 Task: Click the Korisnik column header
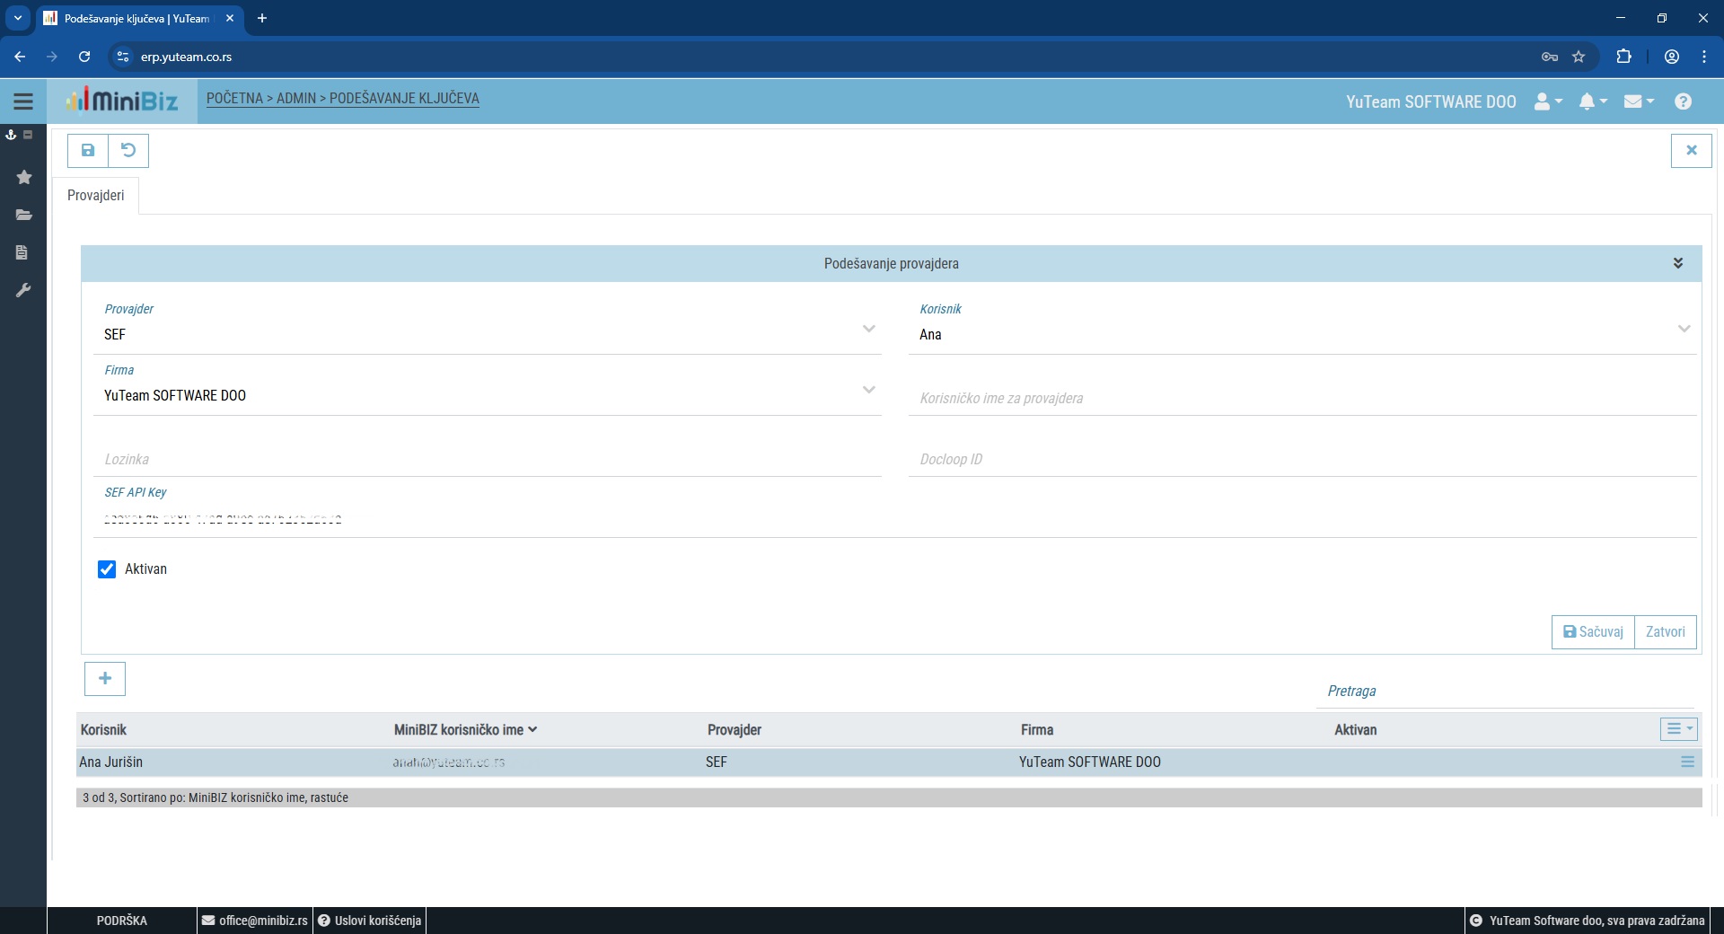tap(103, 729)
